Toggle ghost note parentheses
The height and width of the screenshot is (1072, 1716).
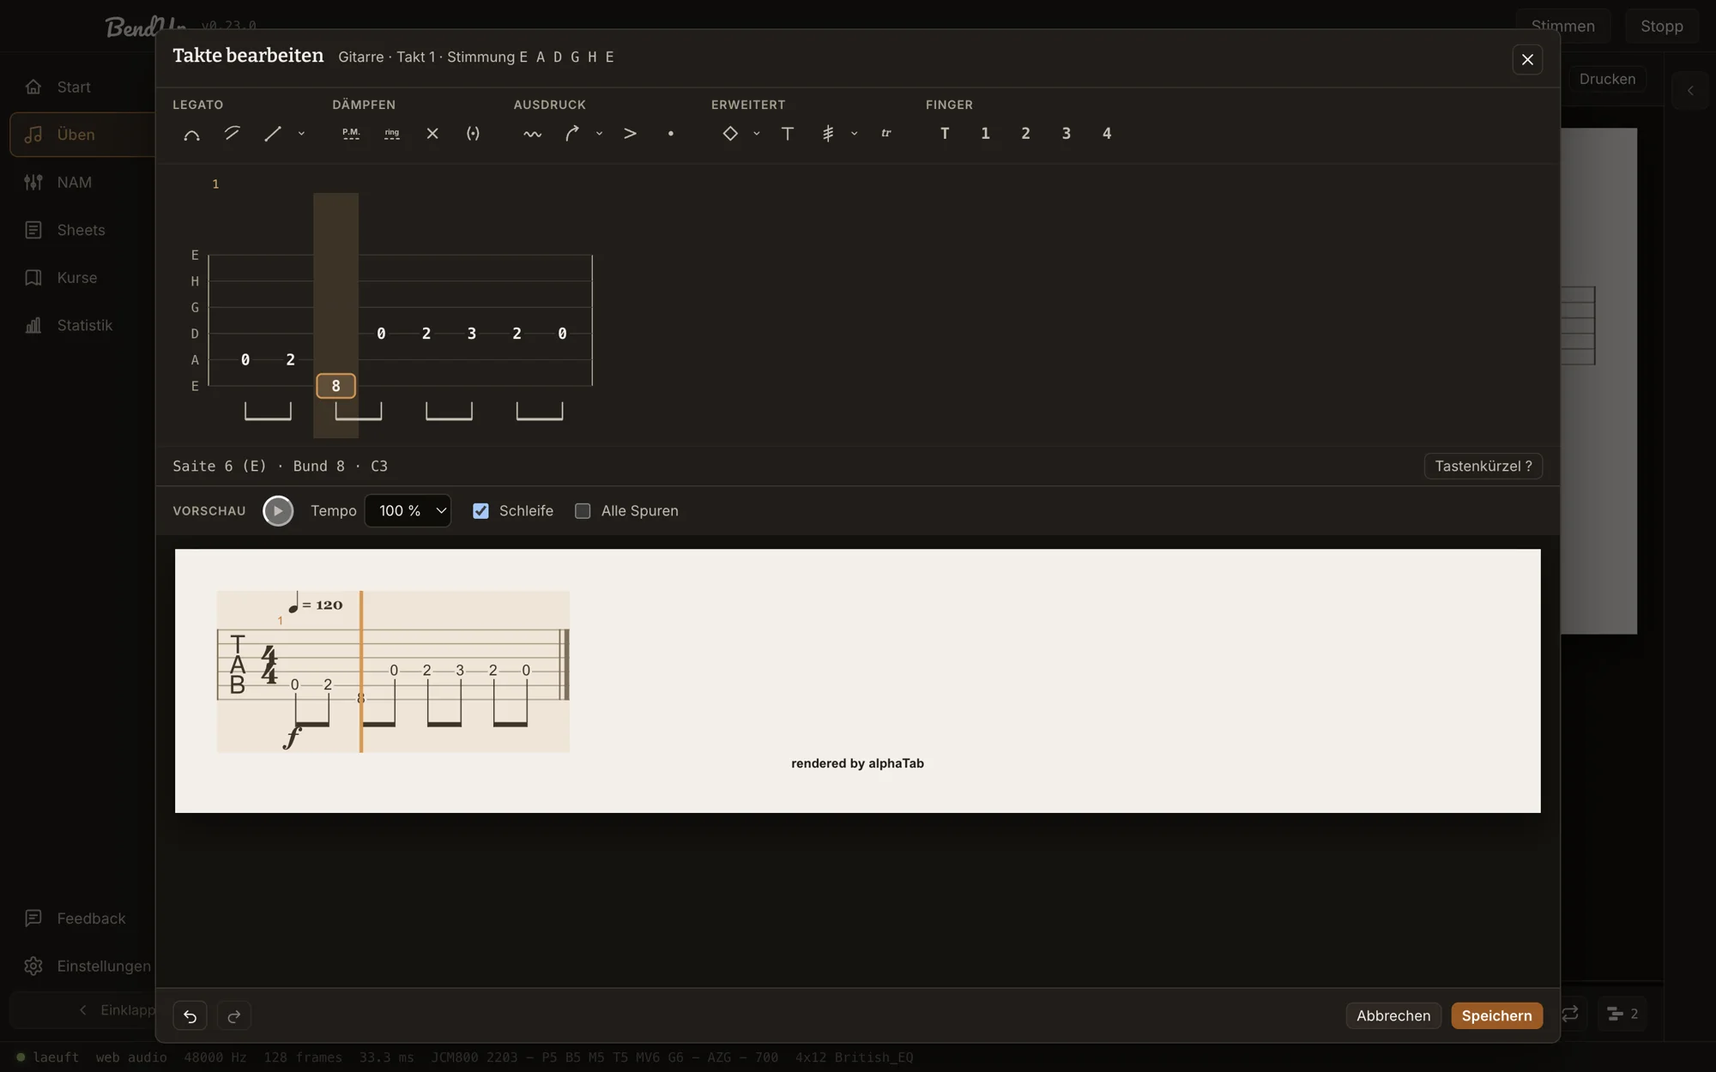click(x=473, y=134)
